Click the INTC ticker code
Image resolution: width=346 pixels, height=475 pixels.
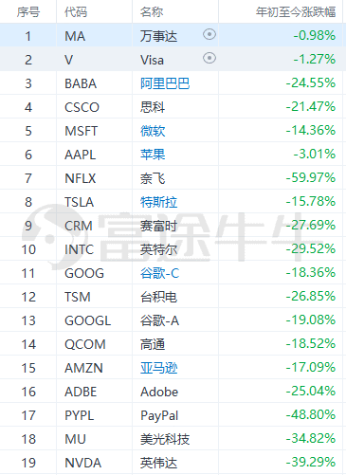click(x=79, y=249)
